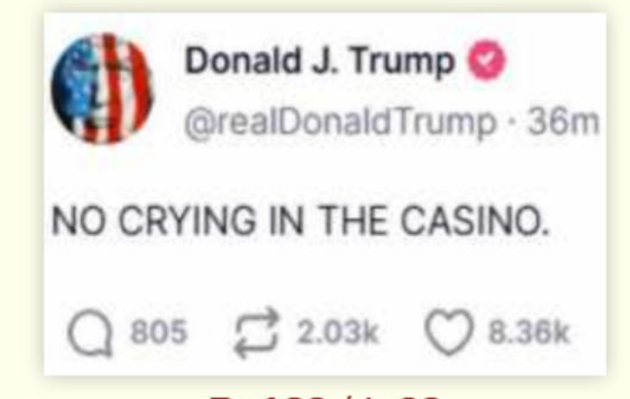Click the reply speech bubble icon
Viewport: 630px width, 399px height.
90,333
